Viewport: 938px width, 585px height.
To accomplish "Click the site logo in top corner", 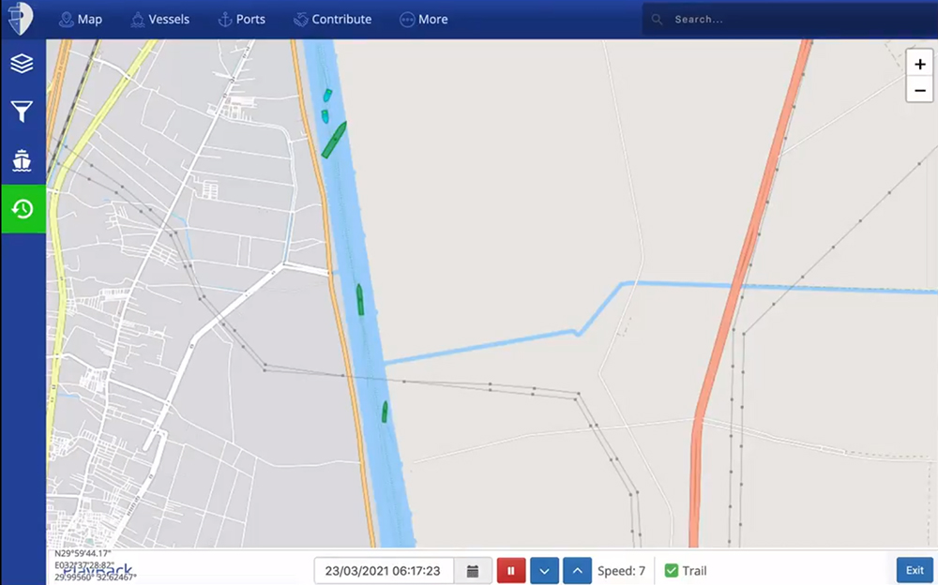I will [x=20, y=18].
